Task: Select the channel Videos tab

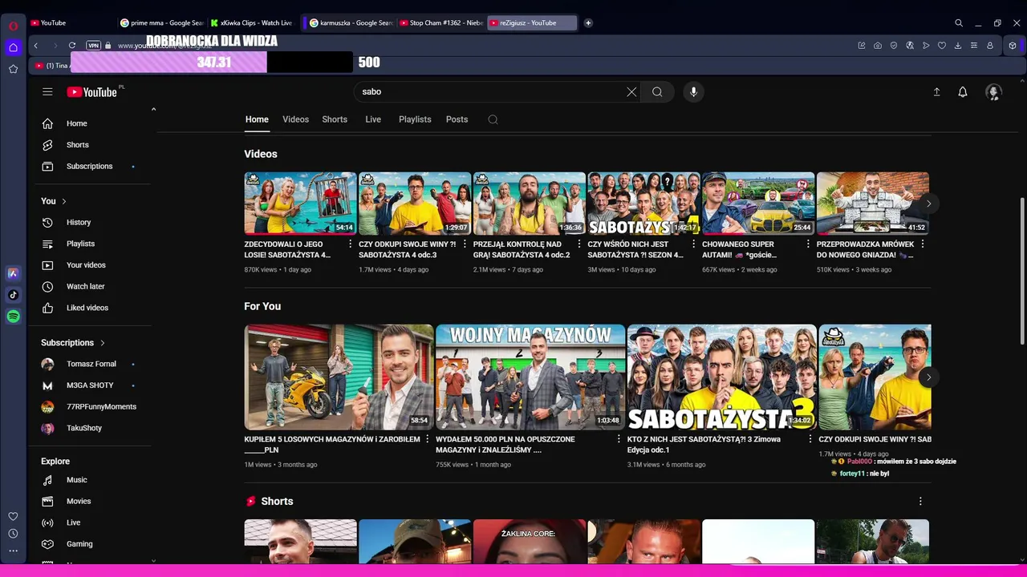Action: pyautogui.click(x=295, y=119)
